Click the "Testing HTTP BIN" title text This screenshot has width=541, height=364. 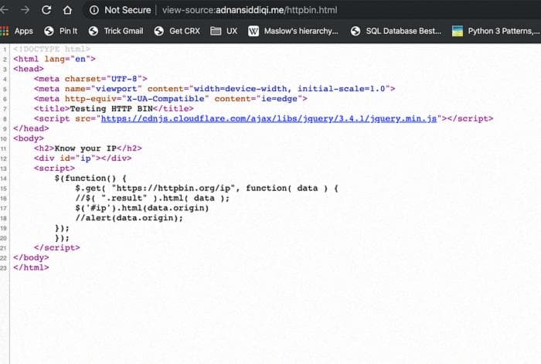click(x=111, y=109)
